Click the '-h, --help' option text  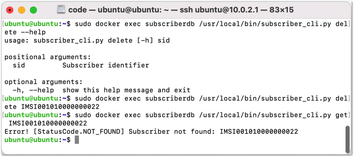[33, 90]
